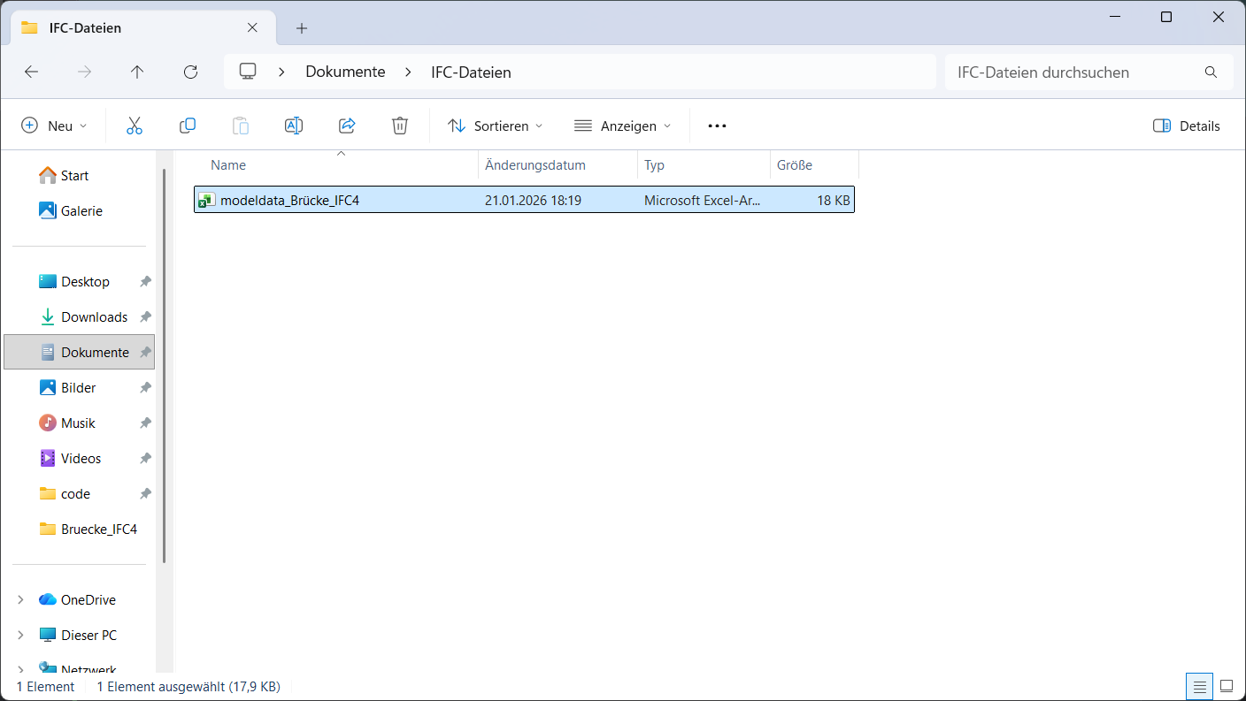Image resolution: width=1246 pixels, height=701 pixels.
Task: Open the See more options menu
Action: point(716,126)
